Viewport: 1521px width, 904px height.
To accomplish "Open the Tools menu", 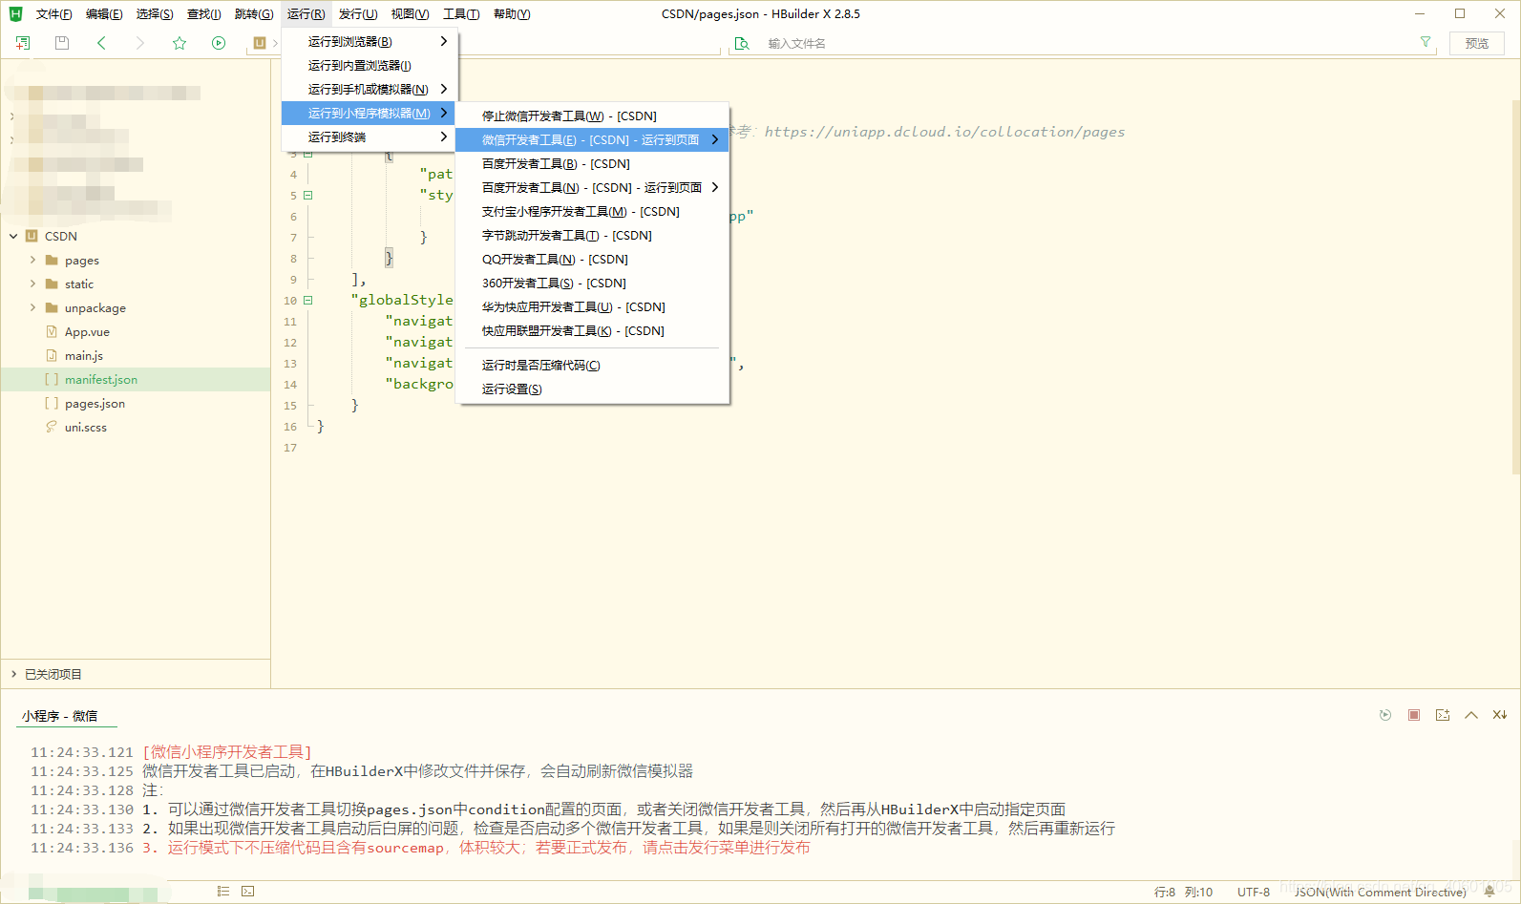I will click(x=461, y=14).
